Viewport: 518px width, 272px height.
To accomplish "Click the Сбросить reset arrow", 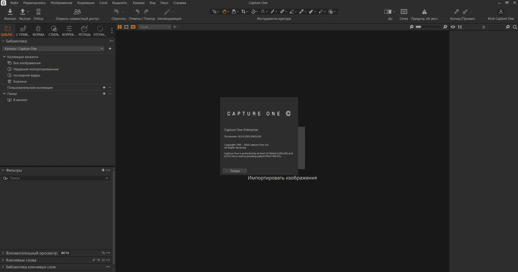I will pos(116,12).
